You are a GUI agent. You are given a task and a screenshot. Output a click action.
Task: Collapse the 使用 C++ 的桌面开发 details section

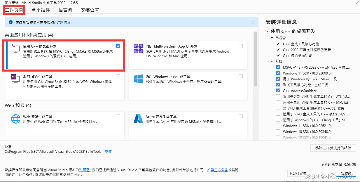coord(267,31)
